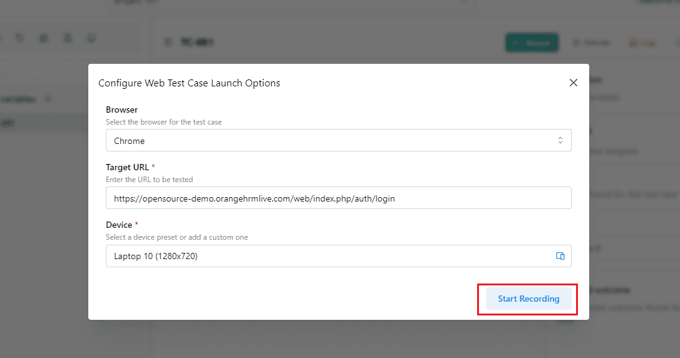Click the small blurred icon next to sidebar heading
680x358 pixels.
[x=48, y=100]
